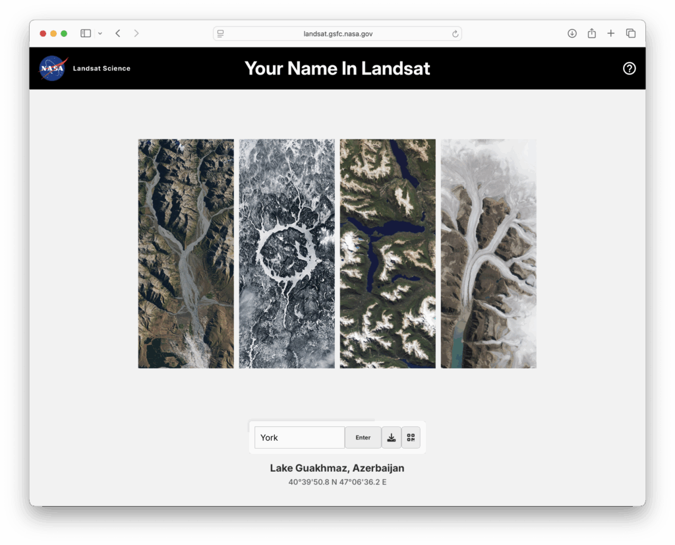
Task: Download the Landsat name image
Action: tap(392, 437)
